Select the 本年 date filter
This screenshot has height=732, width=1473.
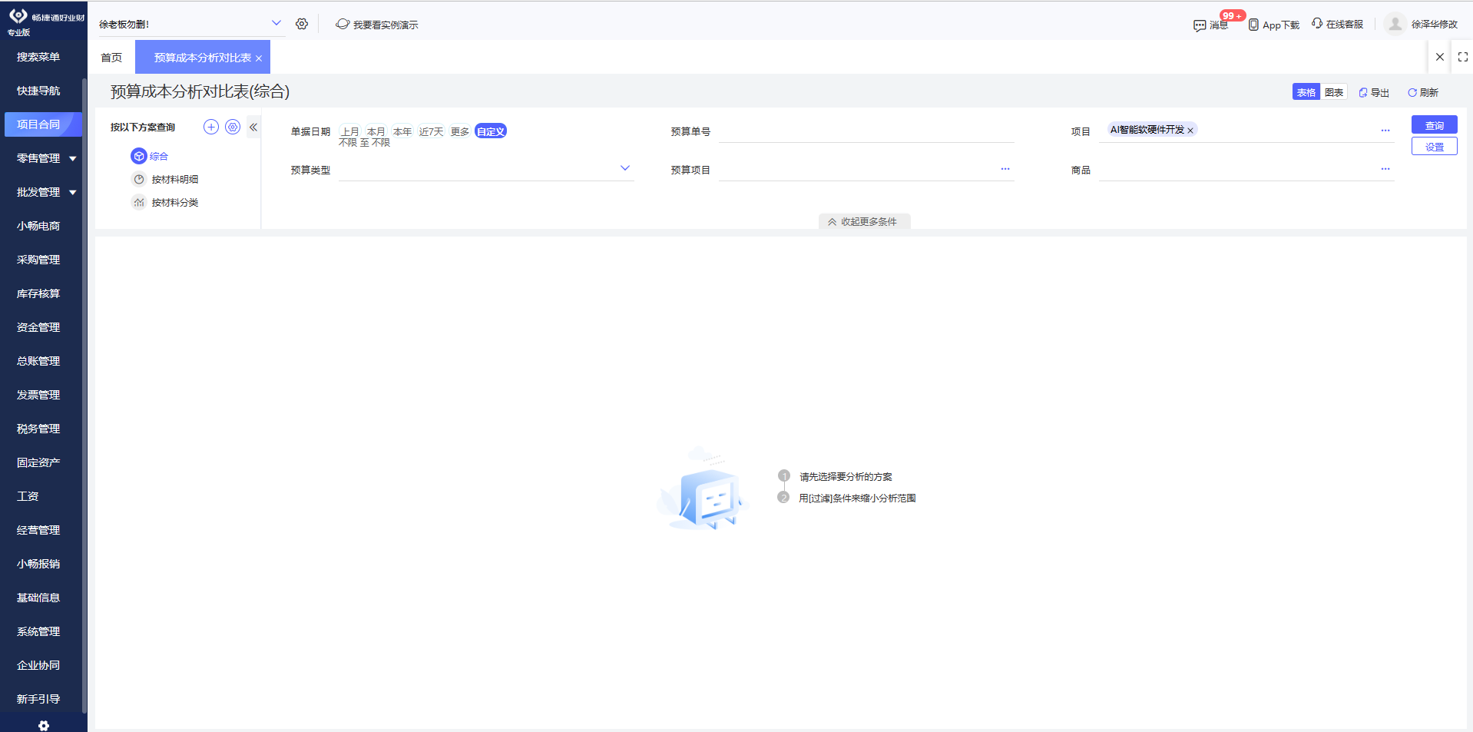tap(402, 131)
